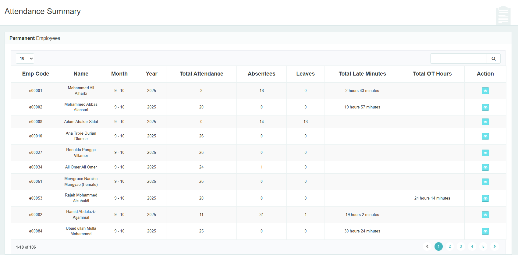Screen dimensions: 518x255
Task: Click the search magnifier button
Action: 493,58
